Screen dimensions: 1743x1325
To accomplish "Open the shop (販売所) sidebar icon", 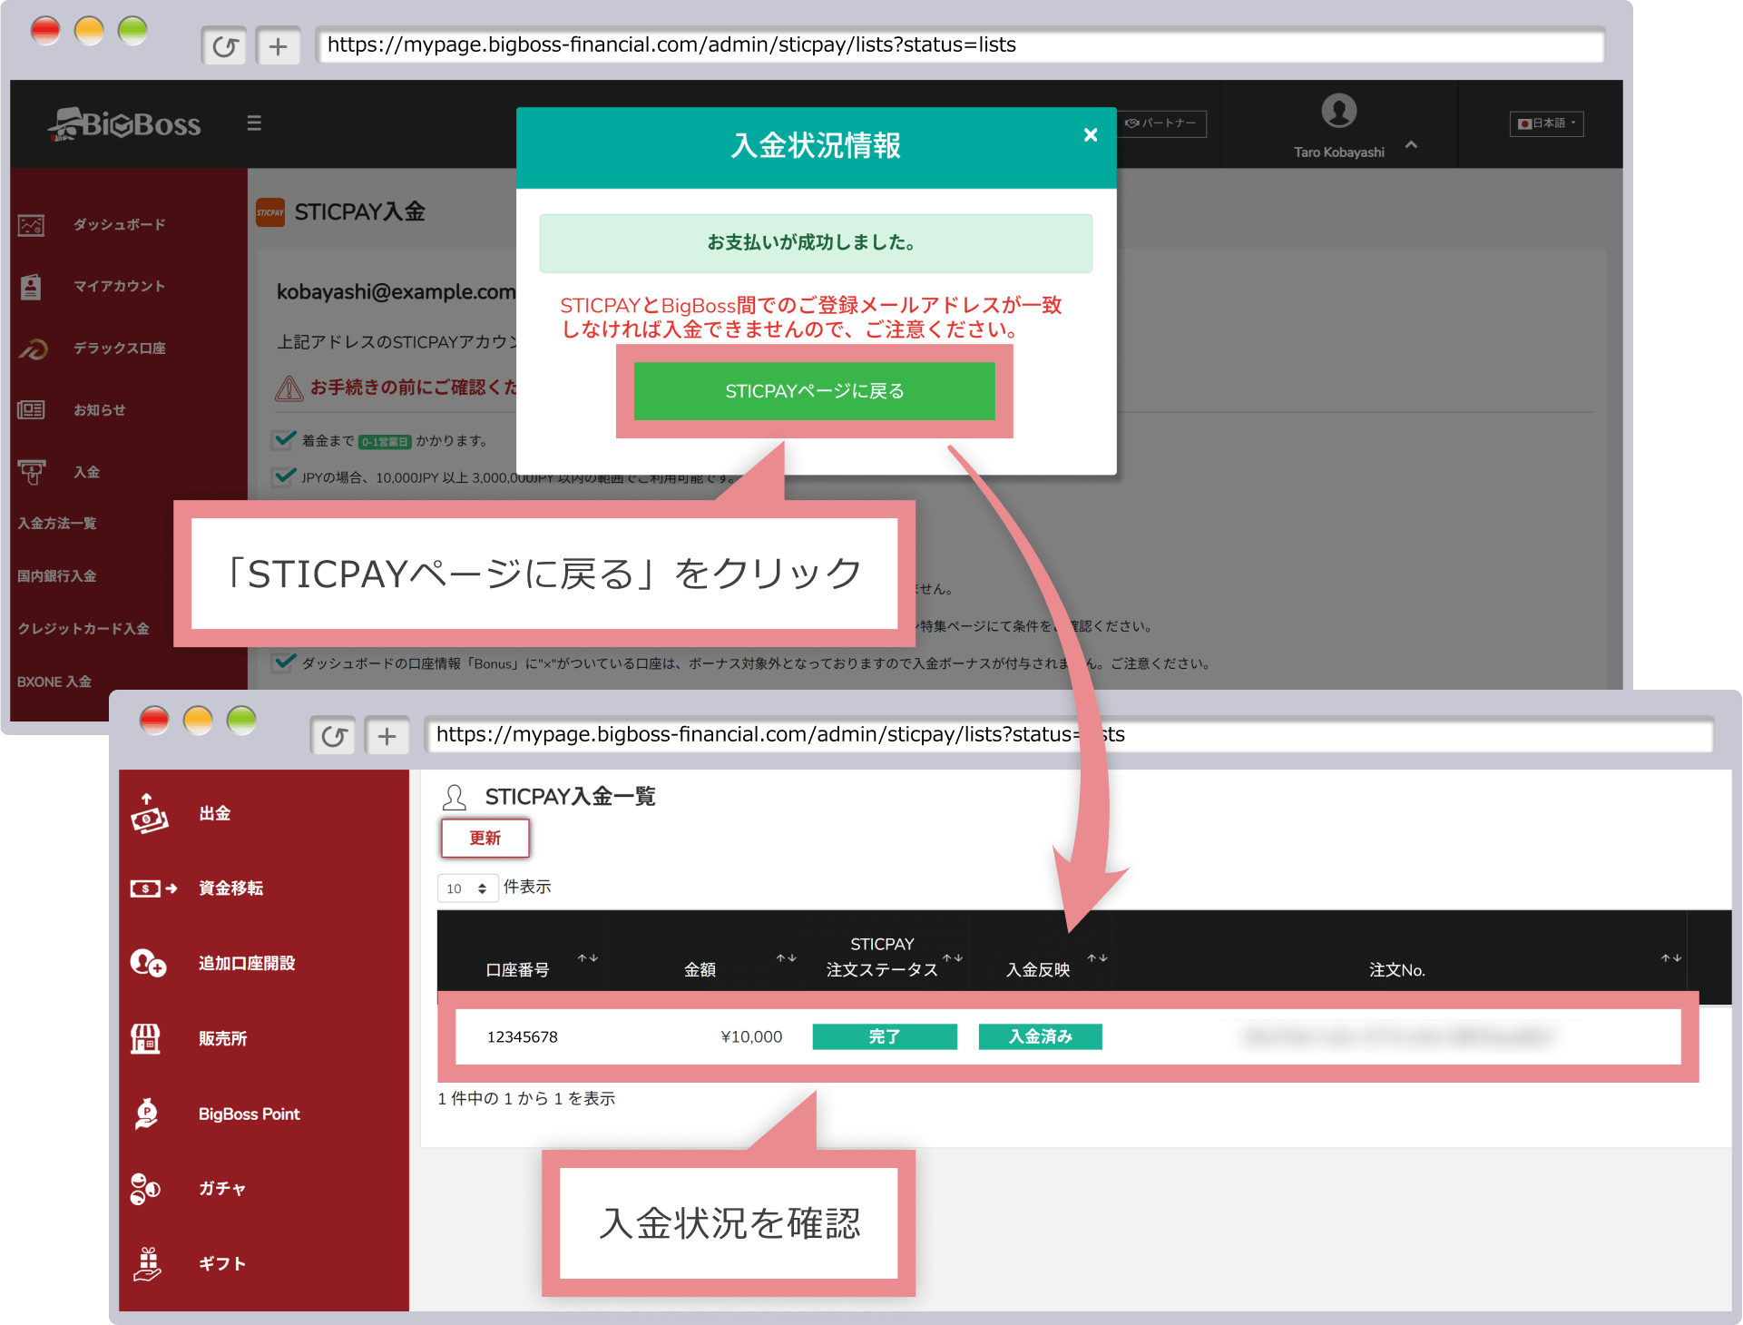I will point(145,1038).
